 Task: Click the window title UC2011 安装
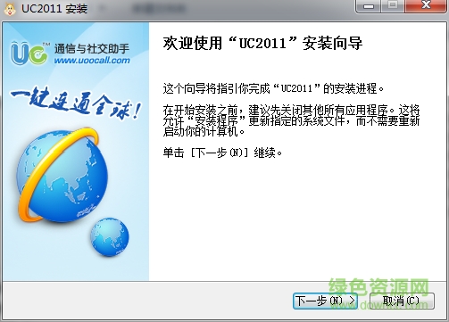coord(54,9)
